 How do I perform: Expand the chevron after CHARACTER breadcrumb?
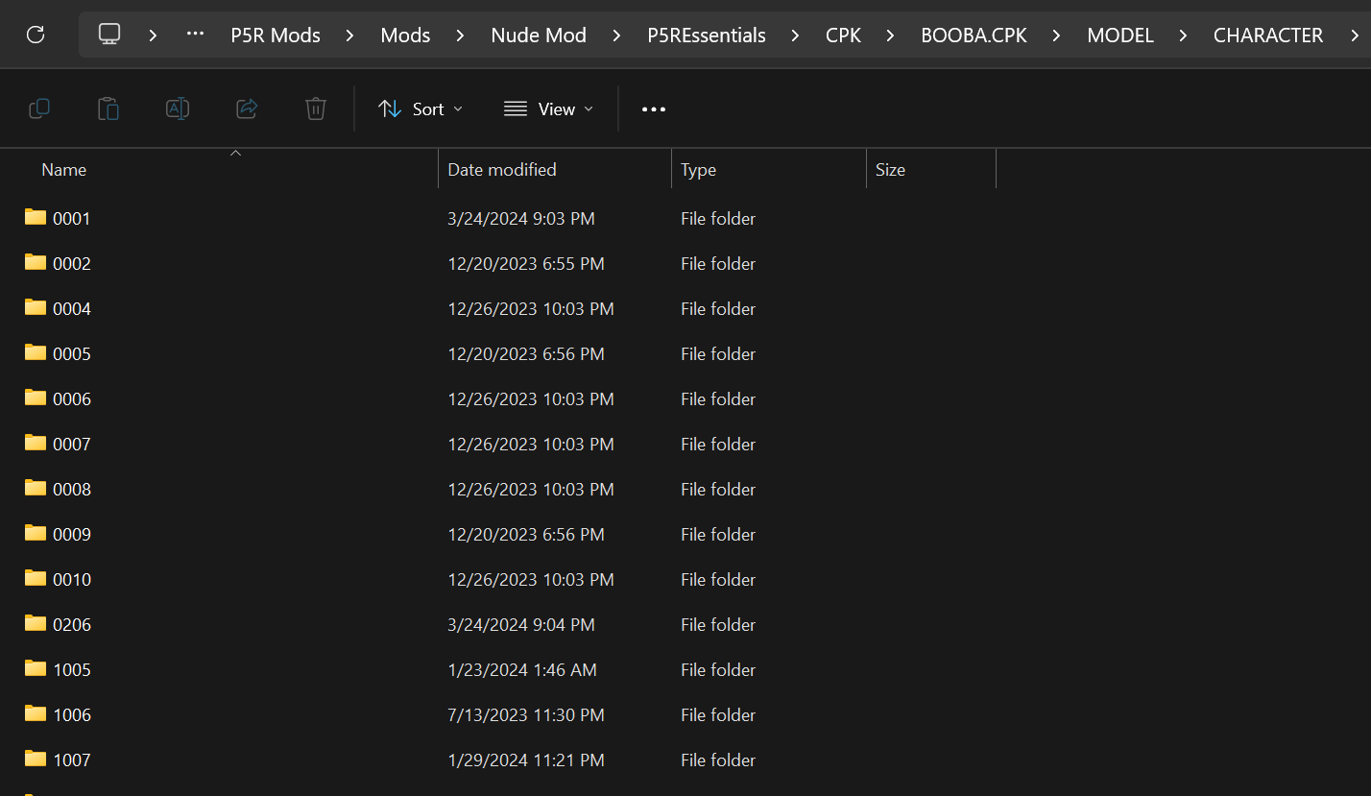pyautogui.click(x=1353, y=36)
